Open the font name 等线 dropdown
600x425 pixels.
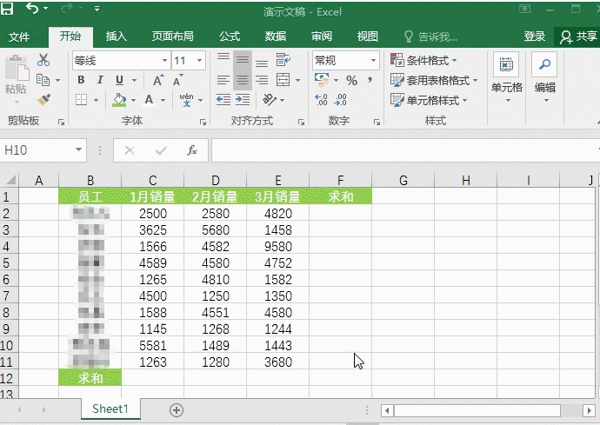(164, 61)
